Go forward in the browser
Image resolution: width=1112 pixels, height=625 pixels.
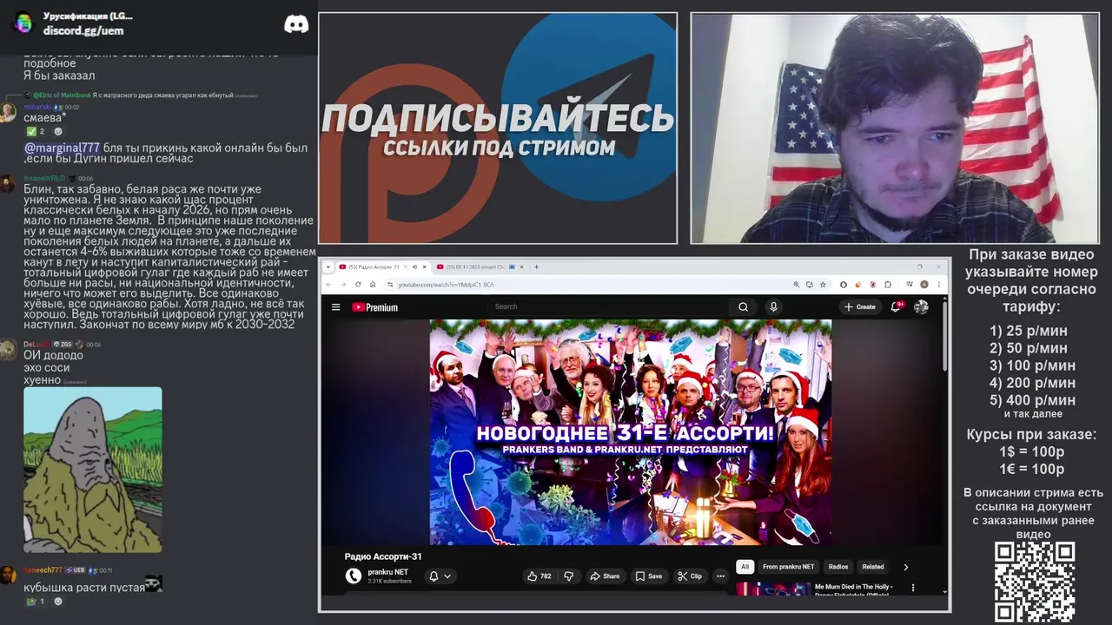click(343, 284)
